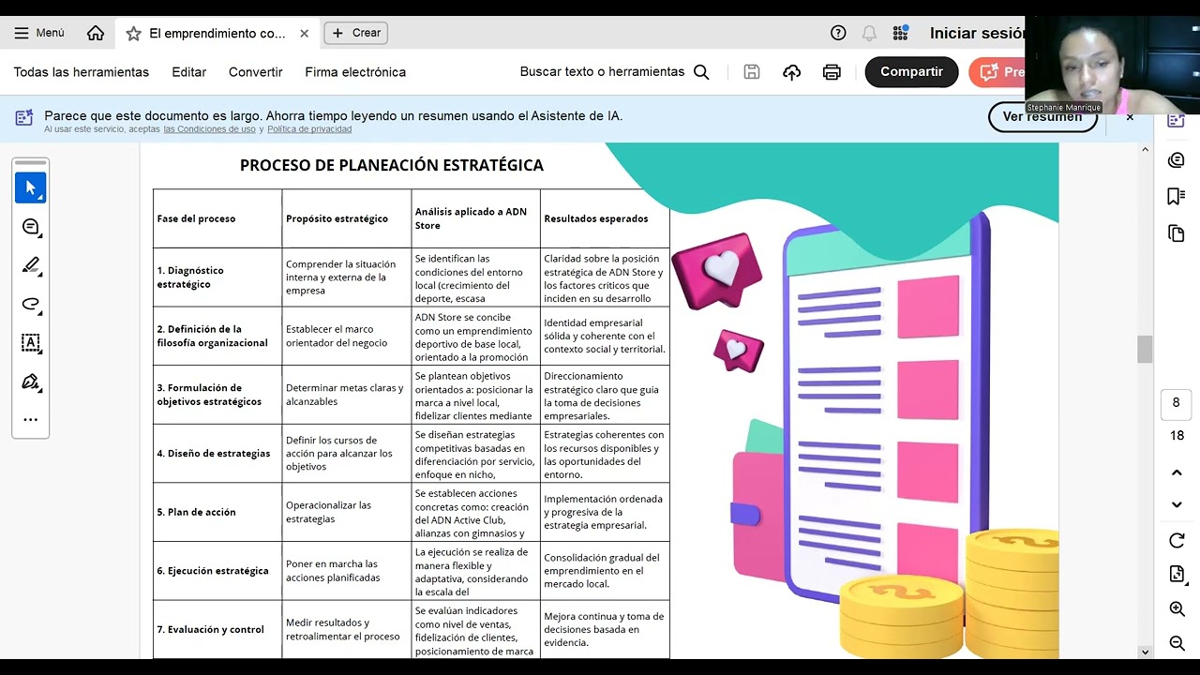Click the Fase del proceso header cell
The image size is (1200, 675).
point(217,218)
